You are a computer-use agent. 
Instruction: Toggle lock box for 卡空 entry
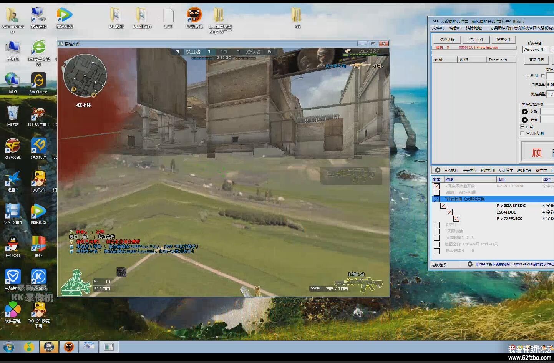click(x=436, y=225)
